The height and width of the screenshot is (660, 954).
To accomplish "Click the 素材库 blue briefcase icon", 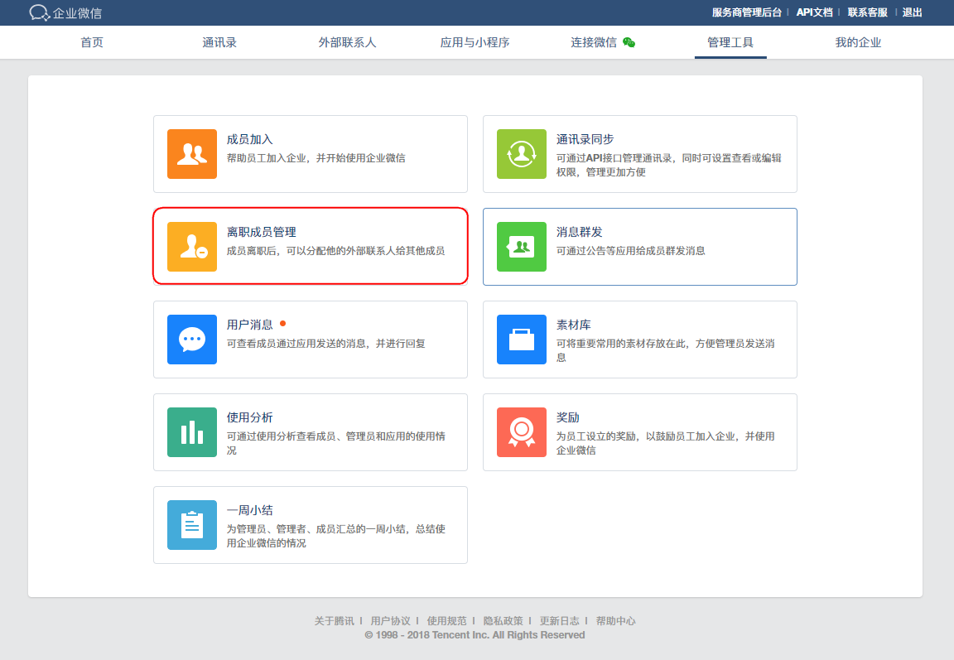I will pos(521,340).
